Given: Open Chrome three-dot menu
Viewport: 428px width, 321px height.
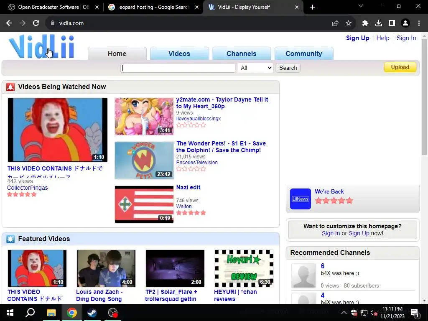Looking at the screenshot, I should coord(419,23).
